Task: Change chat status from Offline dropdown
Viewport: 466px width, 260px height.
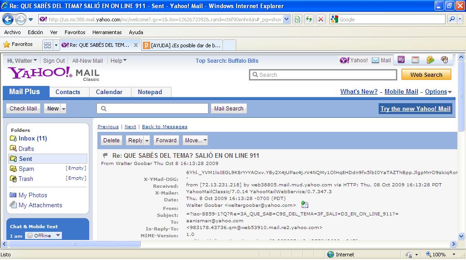Action: pyautogui.click(x=44, y=235)
